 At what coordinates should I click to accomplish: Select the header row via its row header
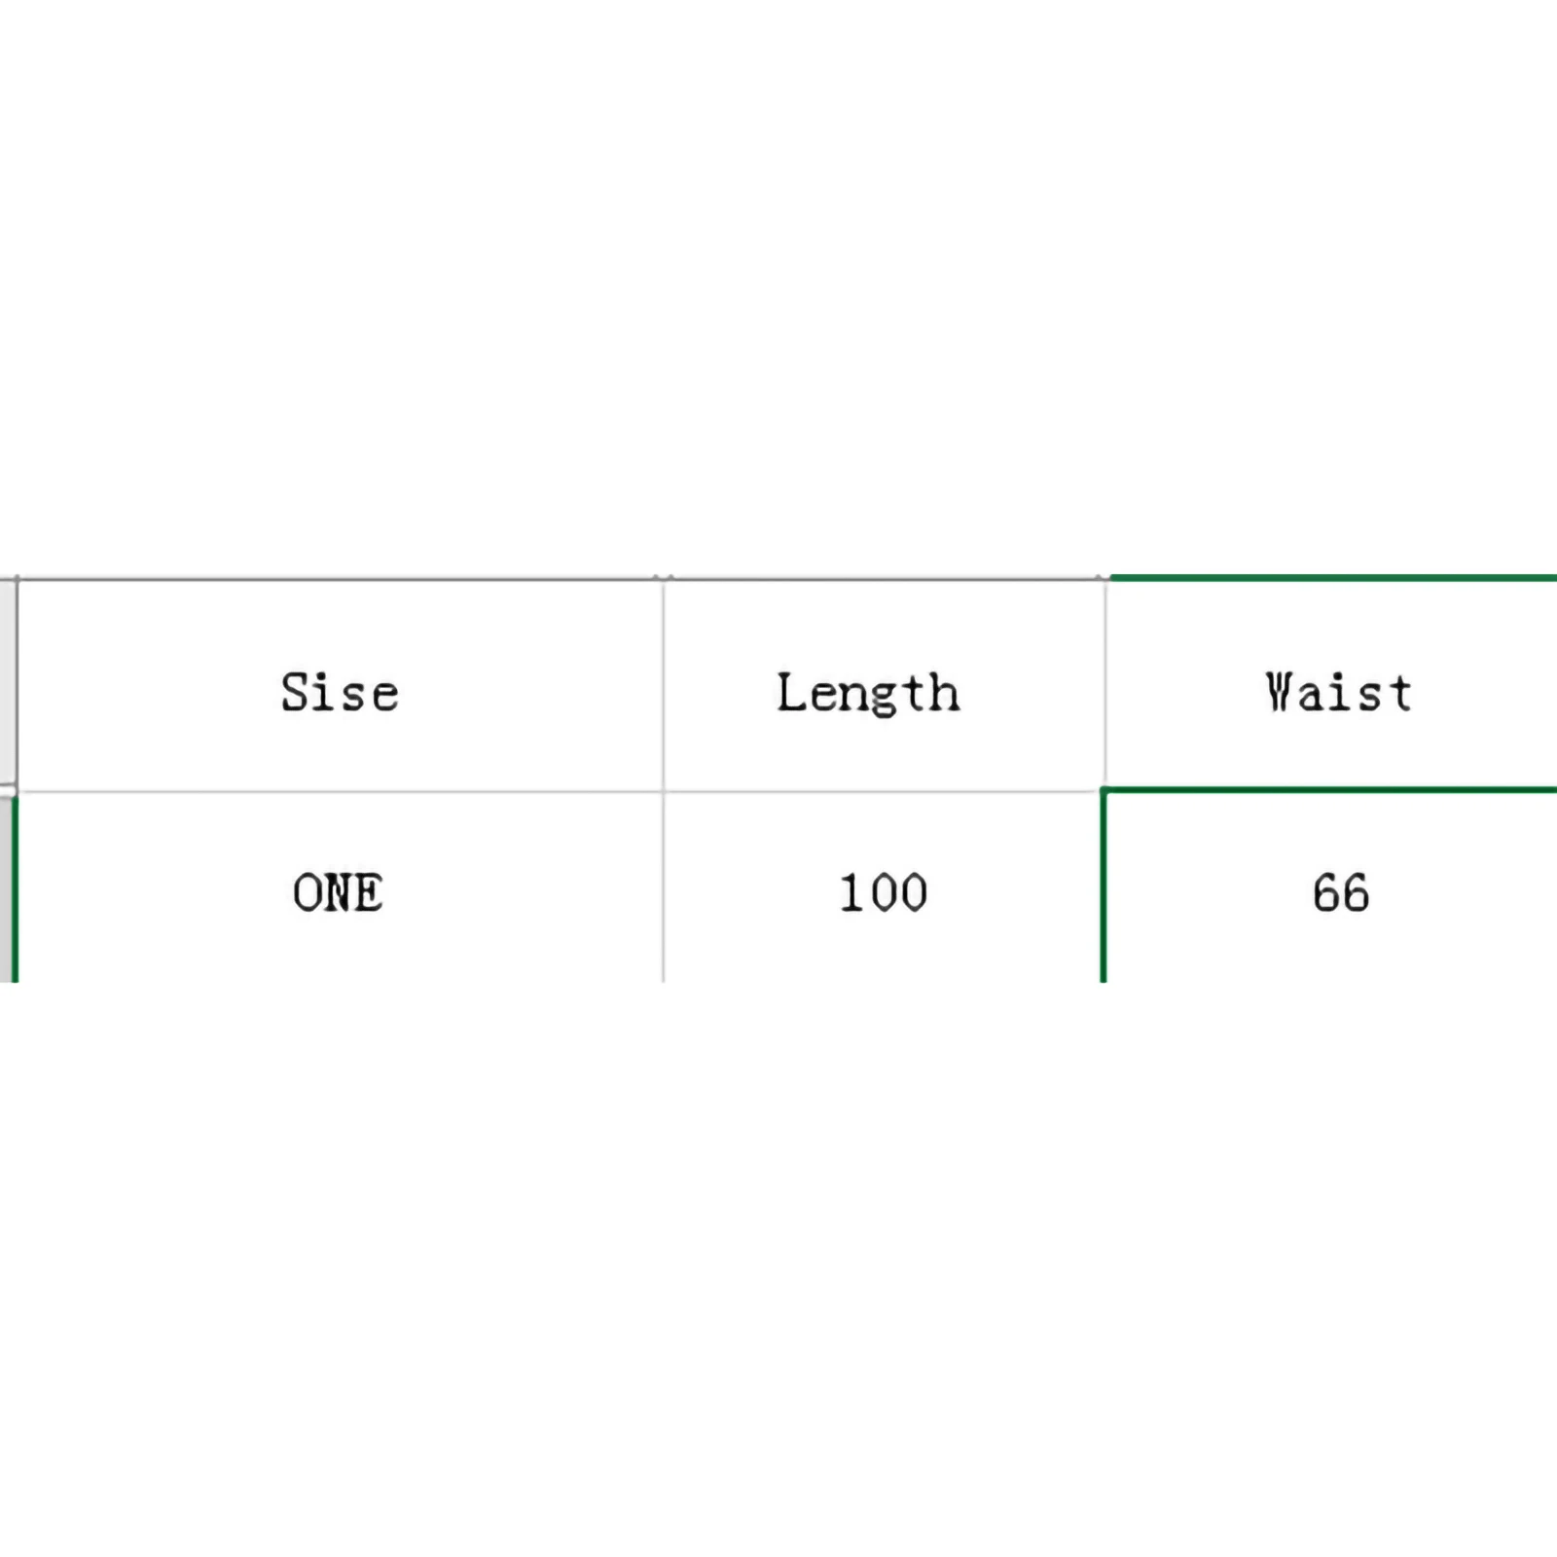(x=8, y=681)
